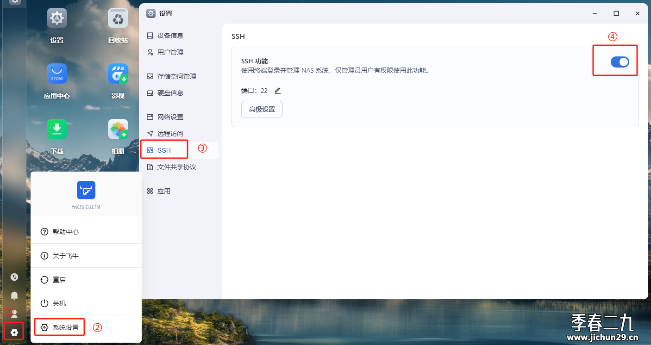Select 网络设置 in the sidebar

coord(170,117)
